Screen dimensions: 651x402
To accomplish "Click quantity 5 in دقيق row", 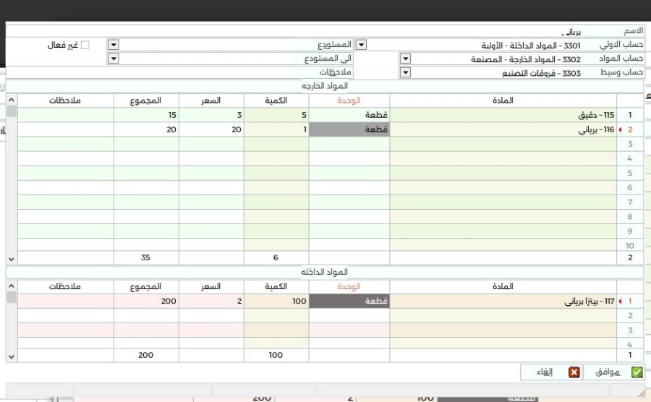I will coord(276,115).
